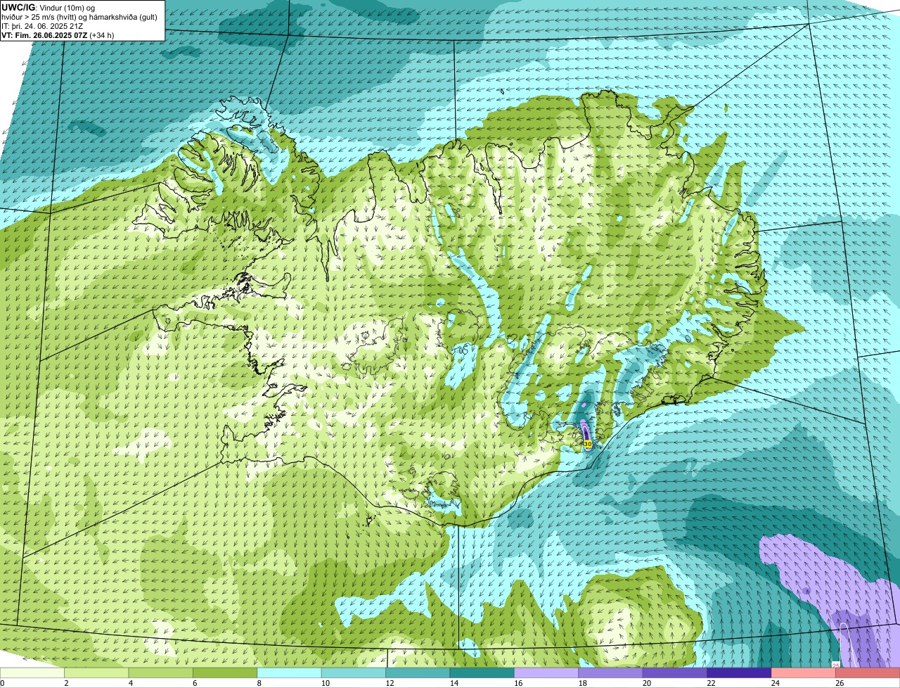Image resolution: width=900 pixels, height=688 pixels.
Task: Select the 6–8 m/s olive green swatch
Action: point(225,673)
